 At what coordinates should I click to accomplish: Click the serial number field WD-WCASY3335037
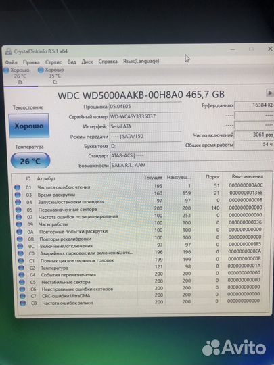145,116
